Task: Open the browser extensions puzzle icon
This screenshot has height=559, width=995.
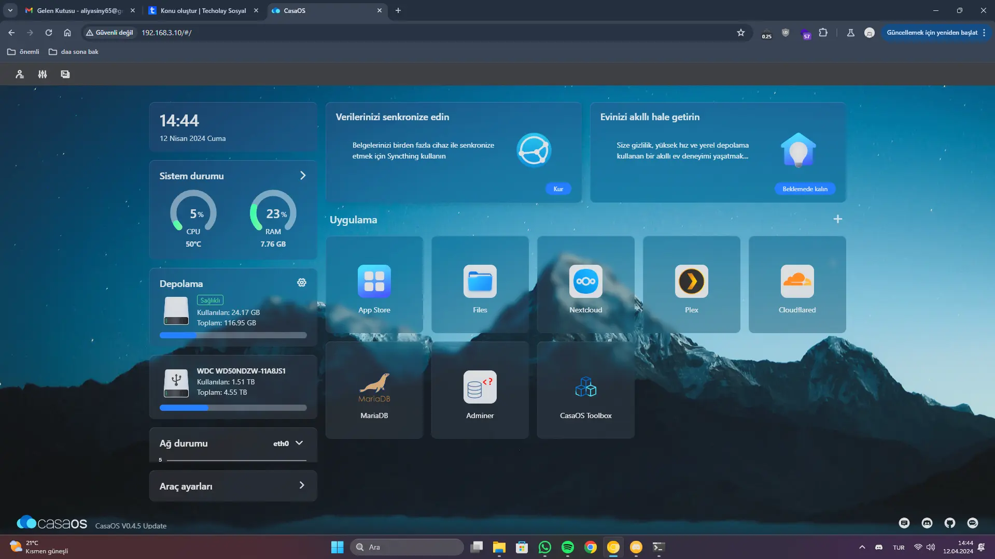Action: tap(823, 33)
